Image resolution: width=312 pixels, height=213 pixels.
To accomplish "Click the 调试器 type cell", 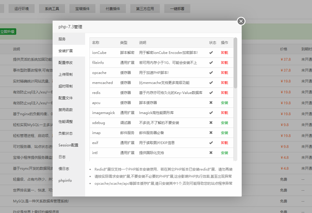I will tap(126, 123).
